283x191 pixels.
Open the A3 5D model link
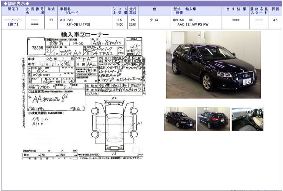click(x=66, y=20)
